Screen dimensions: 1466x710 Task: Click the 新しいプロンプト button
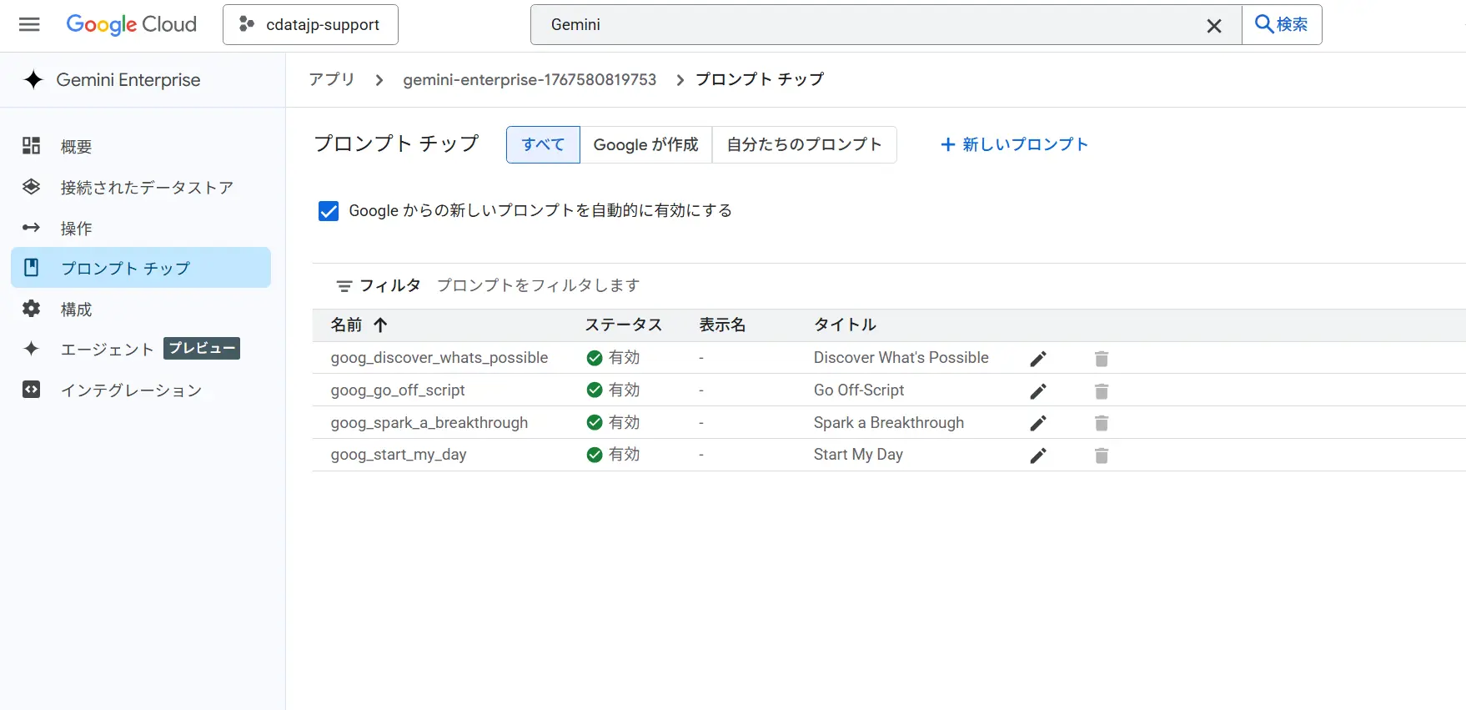click(1014, 145)
